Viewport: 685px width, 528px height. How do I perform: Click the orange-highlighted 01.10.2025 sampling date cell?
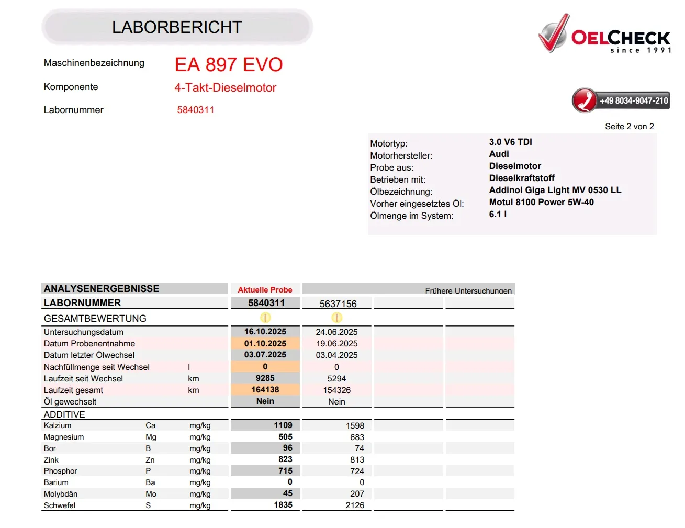265,344
